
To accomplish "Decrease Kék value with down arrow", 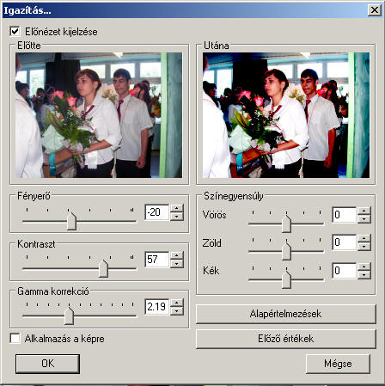I will click(x=364, y=275).
